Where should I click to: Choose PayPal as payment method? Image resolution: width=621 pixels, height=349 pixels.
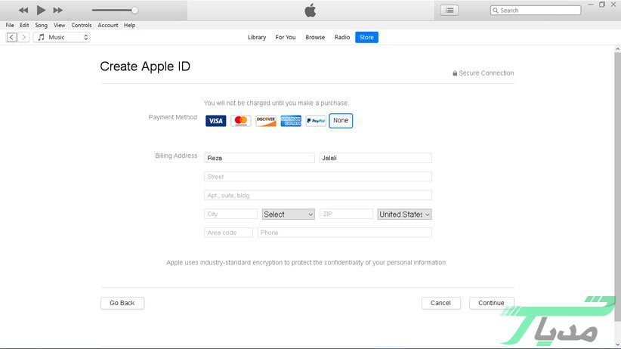[x=316, y=121]
